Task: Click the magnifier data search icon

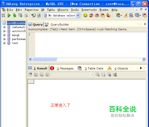Action: click(x=131, y=15)
